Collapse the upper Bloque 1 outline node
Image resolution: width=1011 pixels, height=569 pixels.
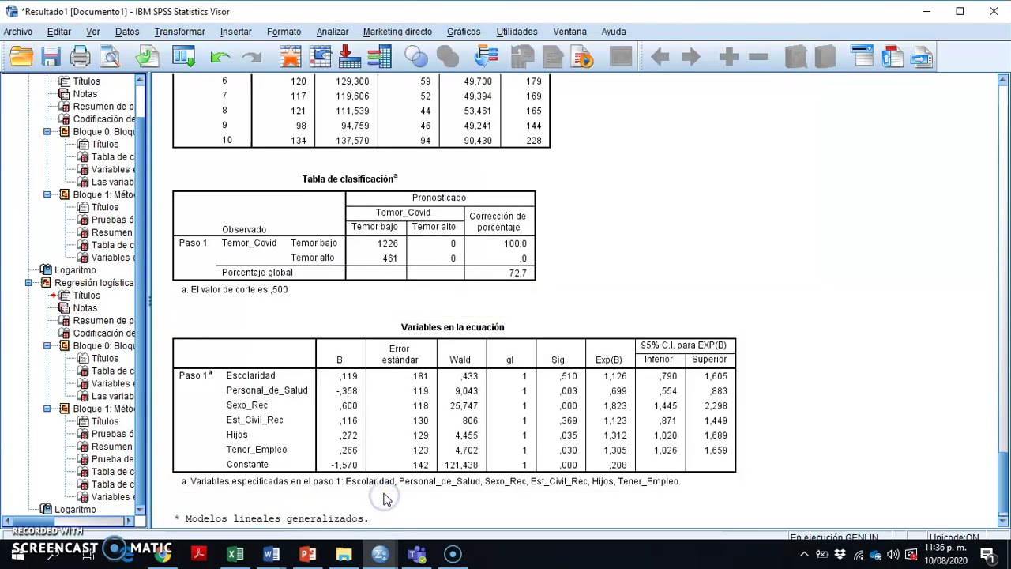pos(47,194)
